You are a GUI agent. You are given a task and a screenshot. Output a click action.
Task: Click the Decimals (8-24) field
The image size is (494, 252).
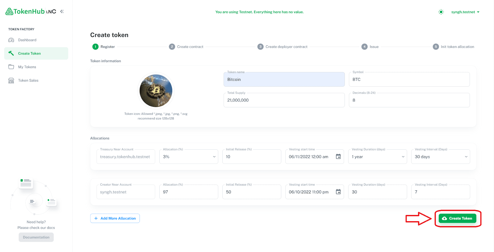409,100
